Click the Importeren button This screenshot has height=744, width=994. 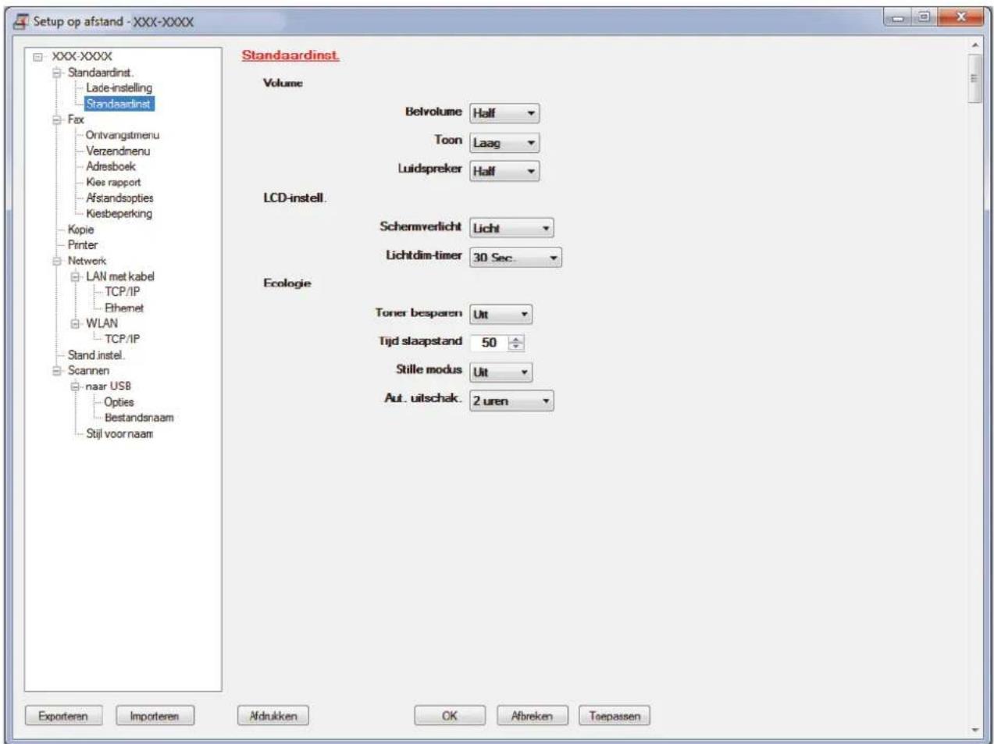coord(155,716)
